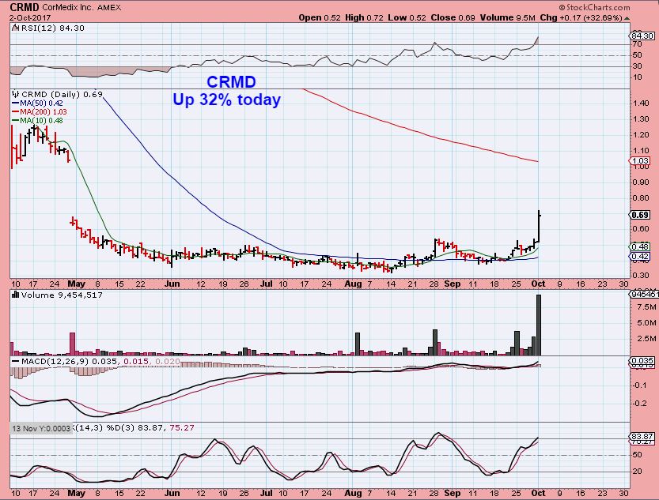Viewport: 659px width, 500px height.
Task: Click the 13 Nov Y:0.0003 tooltip box
Action: pos(41,428)
